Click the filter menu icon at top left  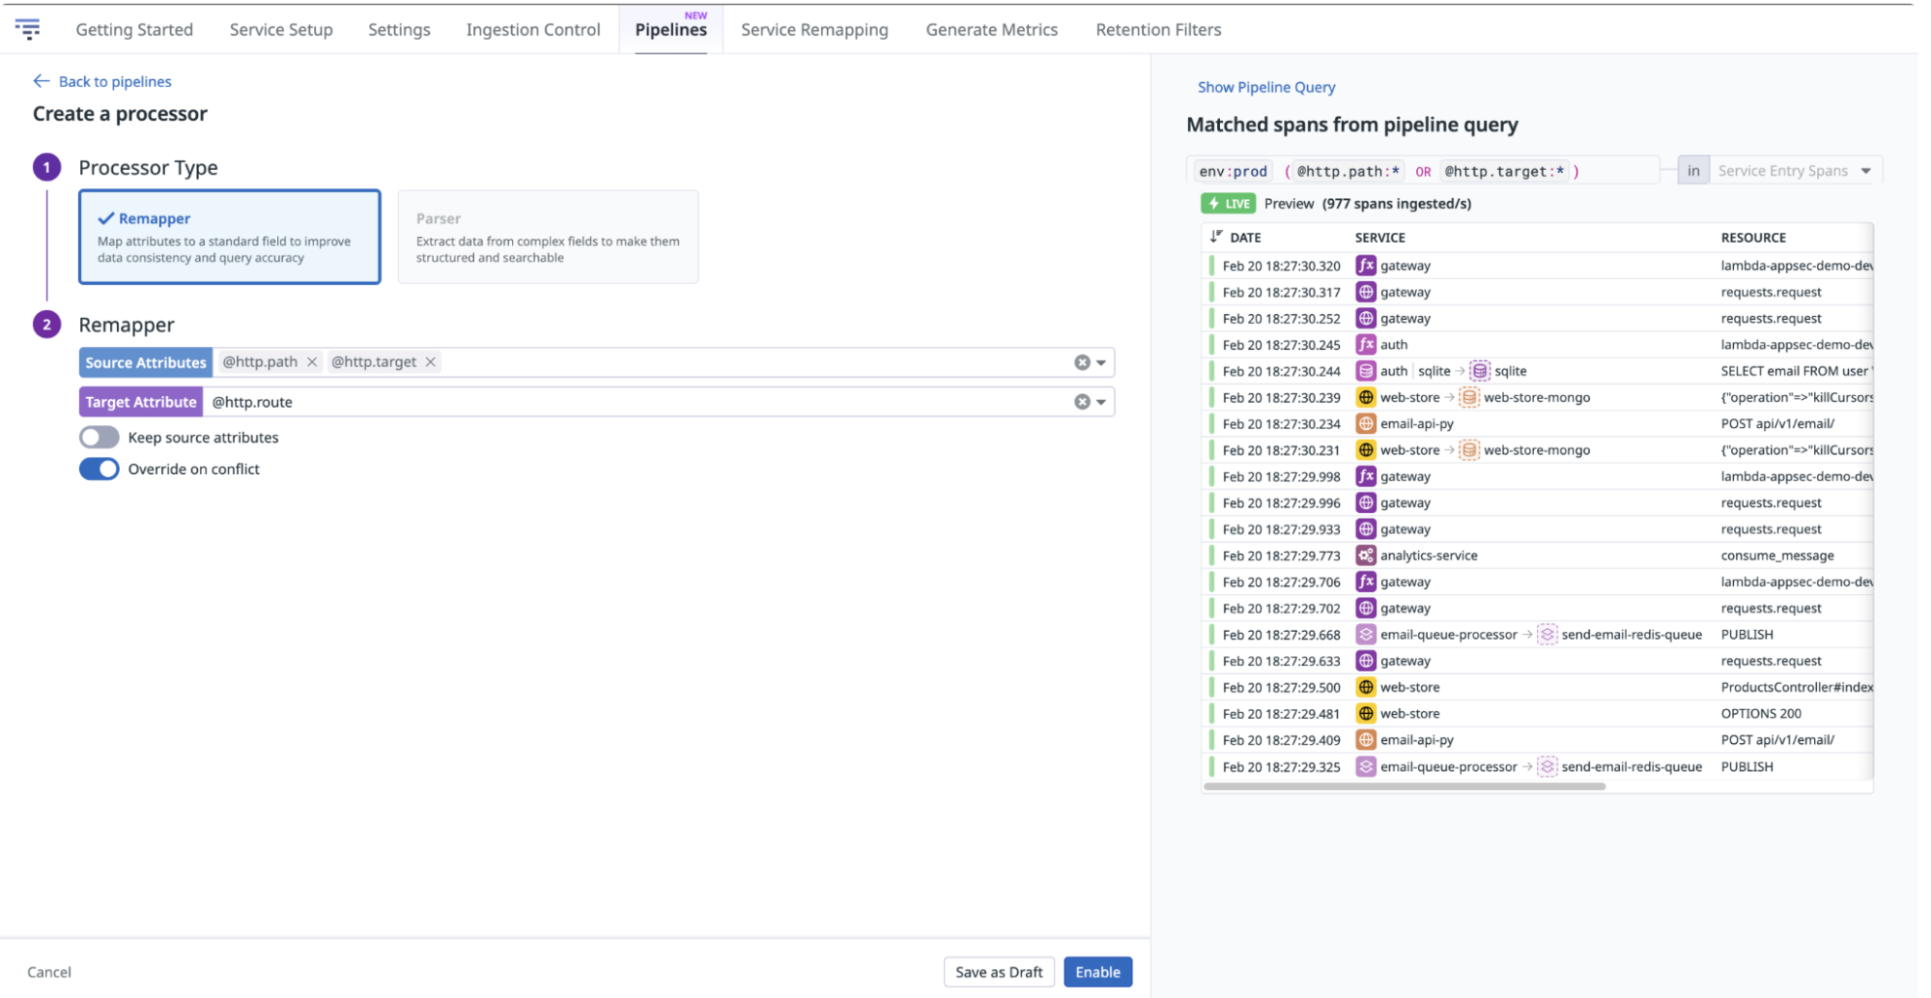coord(28,29)
